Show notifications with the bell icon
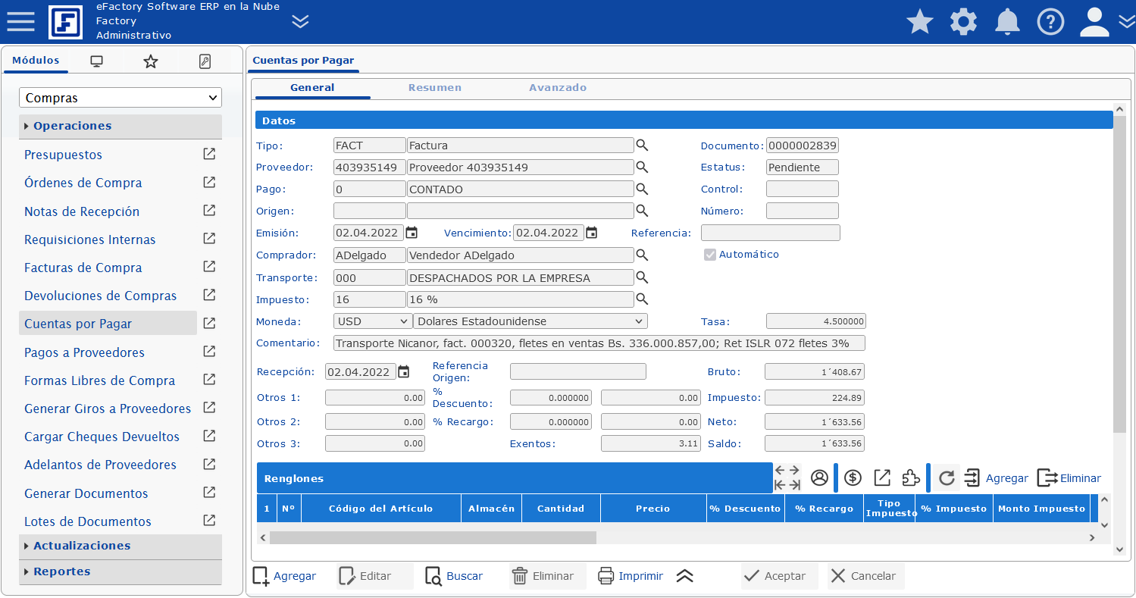The image size is (1136, 598). tap(1007, 21)
